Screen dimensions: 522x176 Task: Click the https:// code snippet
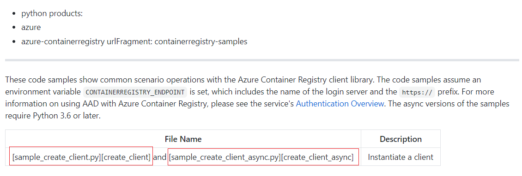(417, 92)
